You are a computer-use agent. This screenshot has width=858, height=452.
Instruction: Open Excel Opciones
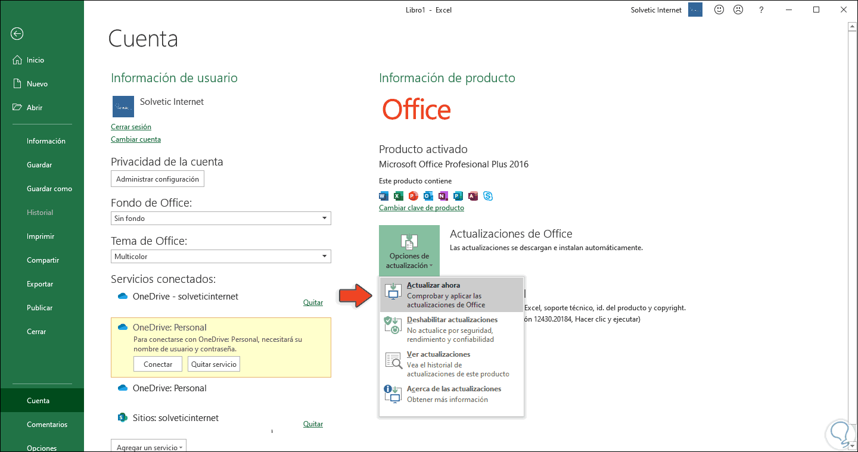(x=42, y=448)
